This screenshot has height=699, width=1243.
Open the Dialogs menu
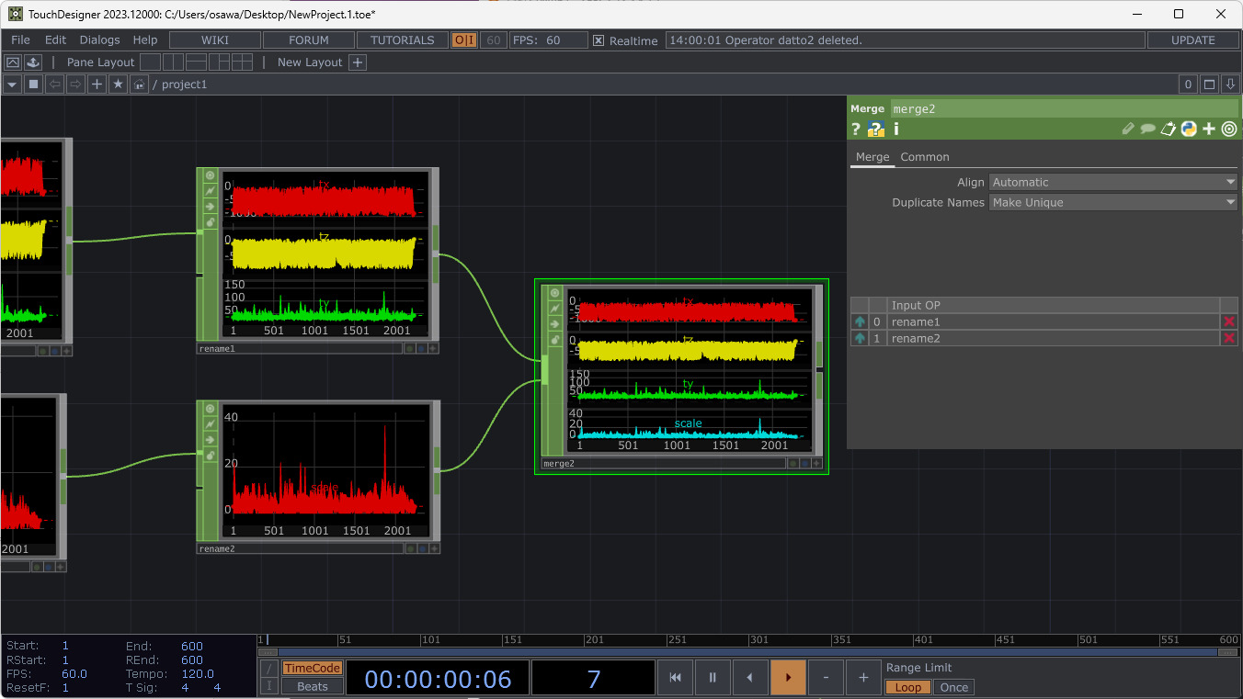99,40
